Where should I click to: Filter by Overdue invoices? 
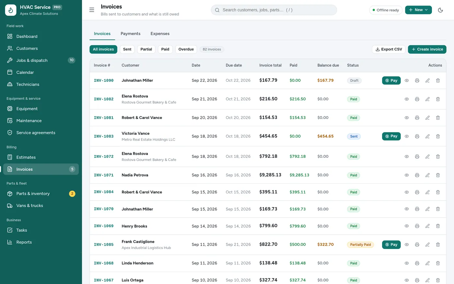click(186, 49)
